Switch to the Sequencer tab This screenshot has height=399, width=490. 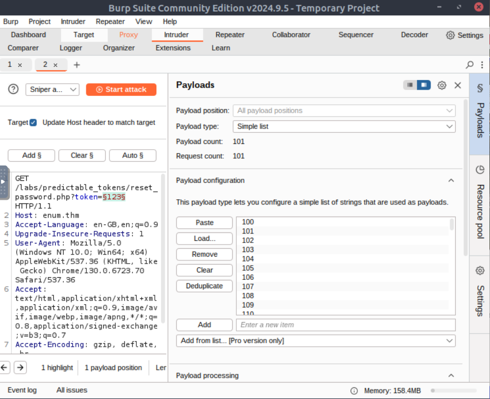coord(356,35)
